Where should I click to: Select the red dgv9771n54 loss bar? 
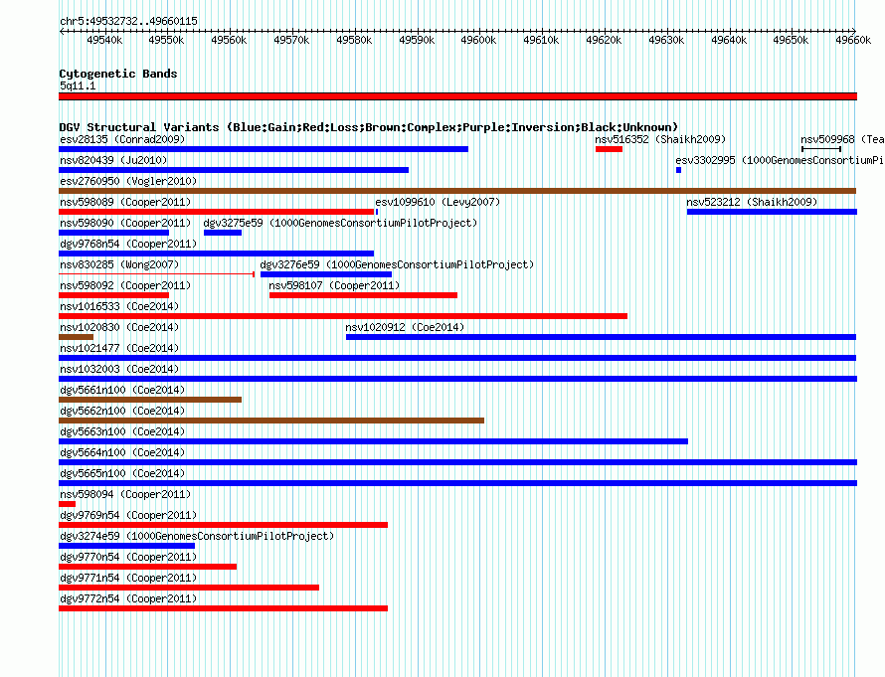coord(189,588)
